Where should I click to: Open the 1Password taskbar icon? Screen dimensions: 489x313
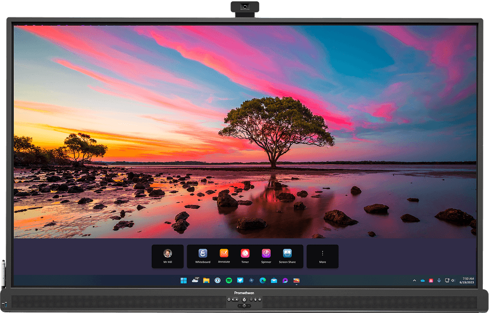[217, 281]
